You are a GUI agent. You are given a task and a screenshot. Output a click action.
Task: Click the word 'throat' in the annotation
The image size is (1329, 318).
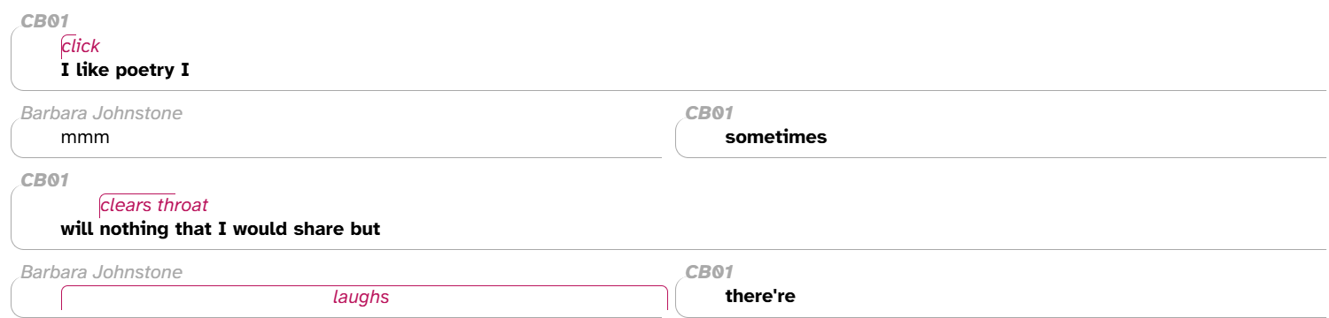click(x=183, y=205)
